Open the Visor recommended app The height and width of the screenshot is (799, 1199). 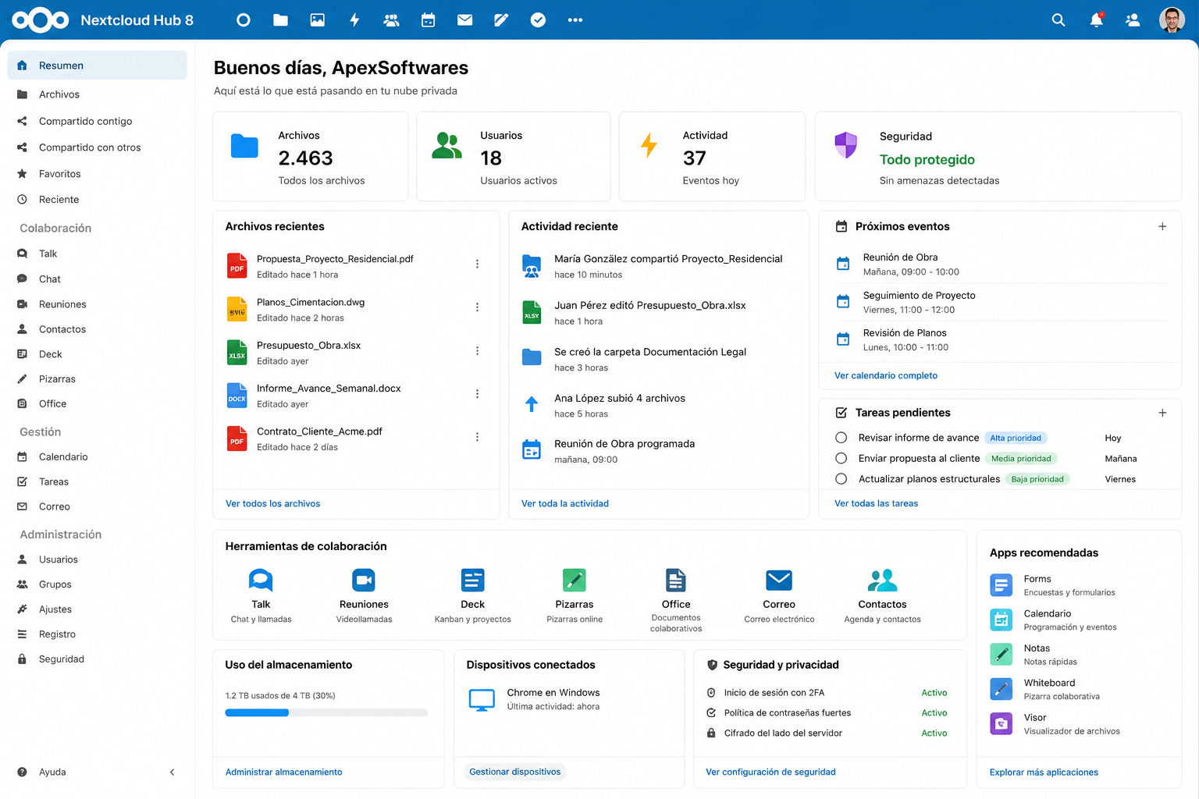click(1055, 724)
